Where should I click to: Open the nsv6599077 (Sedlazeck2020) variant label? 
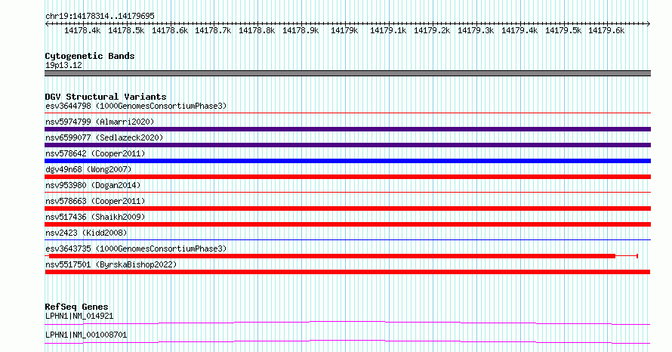click(104, 137)
